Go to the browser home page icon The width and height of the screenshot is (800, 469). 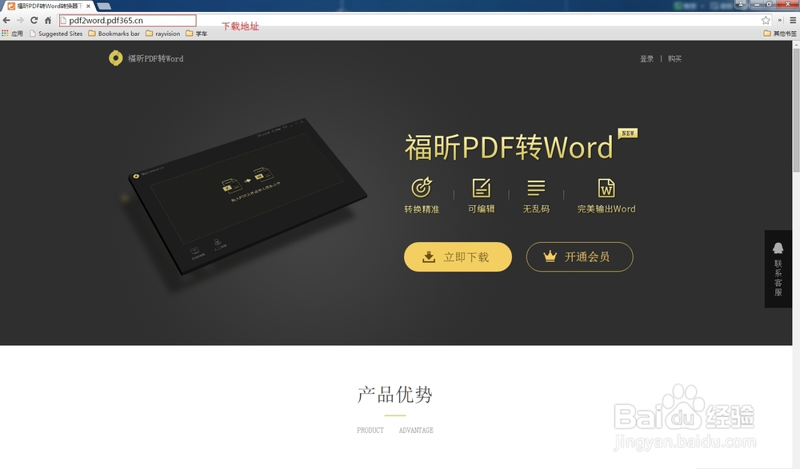point(47,21)
